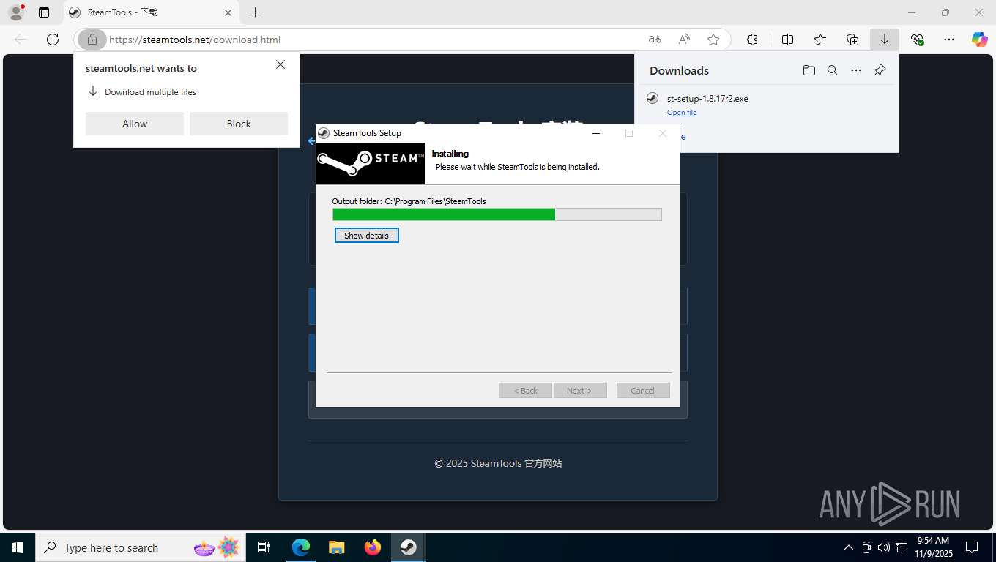
Task: Add page to favorites star icon
Action: [713, 40]
